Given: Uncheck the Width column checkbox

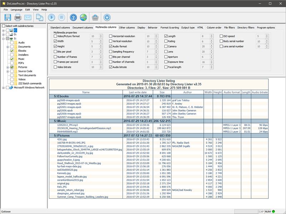Looking at the screenshot, I should (x=55, y=41).
